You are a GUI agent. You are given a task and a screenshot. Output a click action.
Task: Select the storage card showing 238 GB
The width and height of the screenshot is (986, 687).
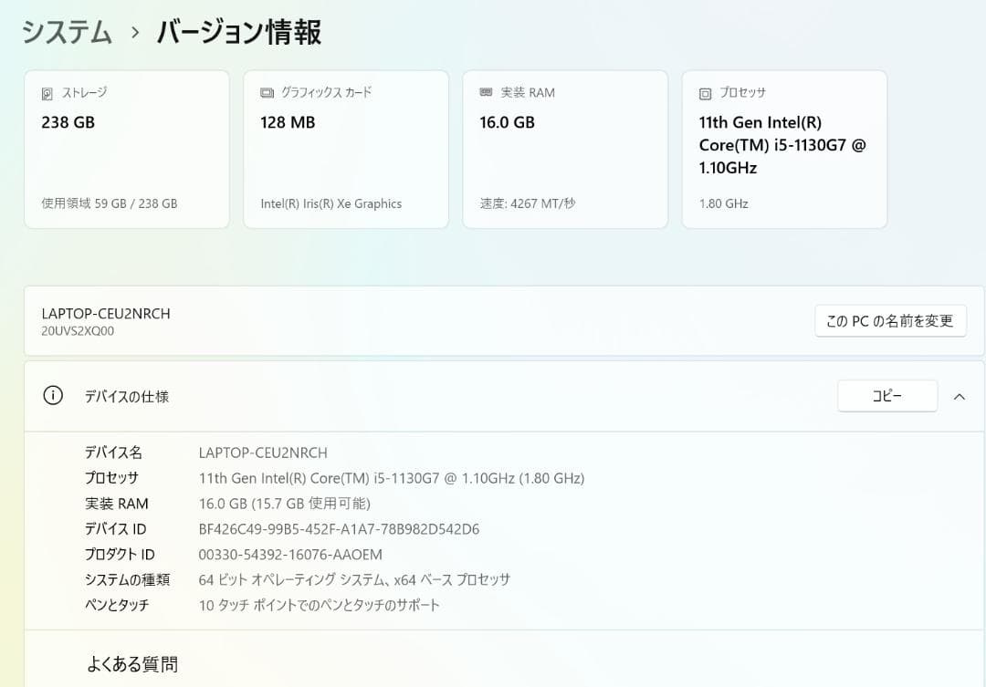(x=126, y=149)
